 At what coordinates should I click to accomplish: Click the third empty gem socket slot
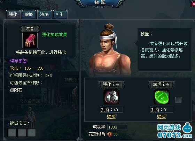(x=31, y=132)
